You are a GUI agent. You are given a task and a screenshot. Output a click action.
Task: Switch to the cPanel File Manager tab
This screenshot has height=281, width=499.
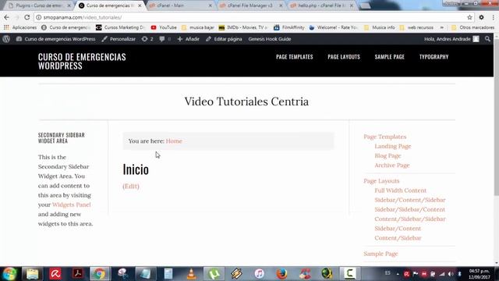click(x=249, y=5)
